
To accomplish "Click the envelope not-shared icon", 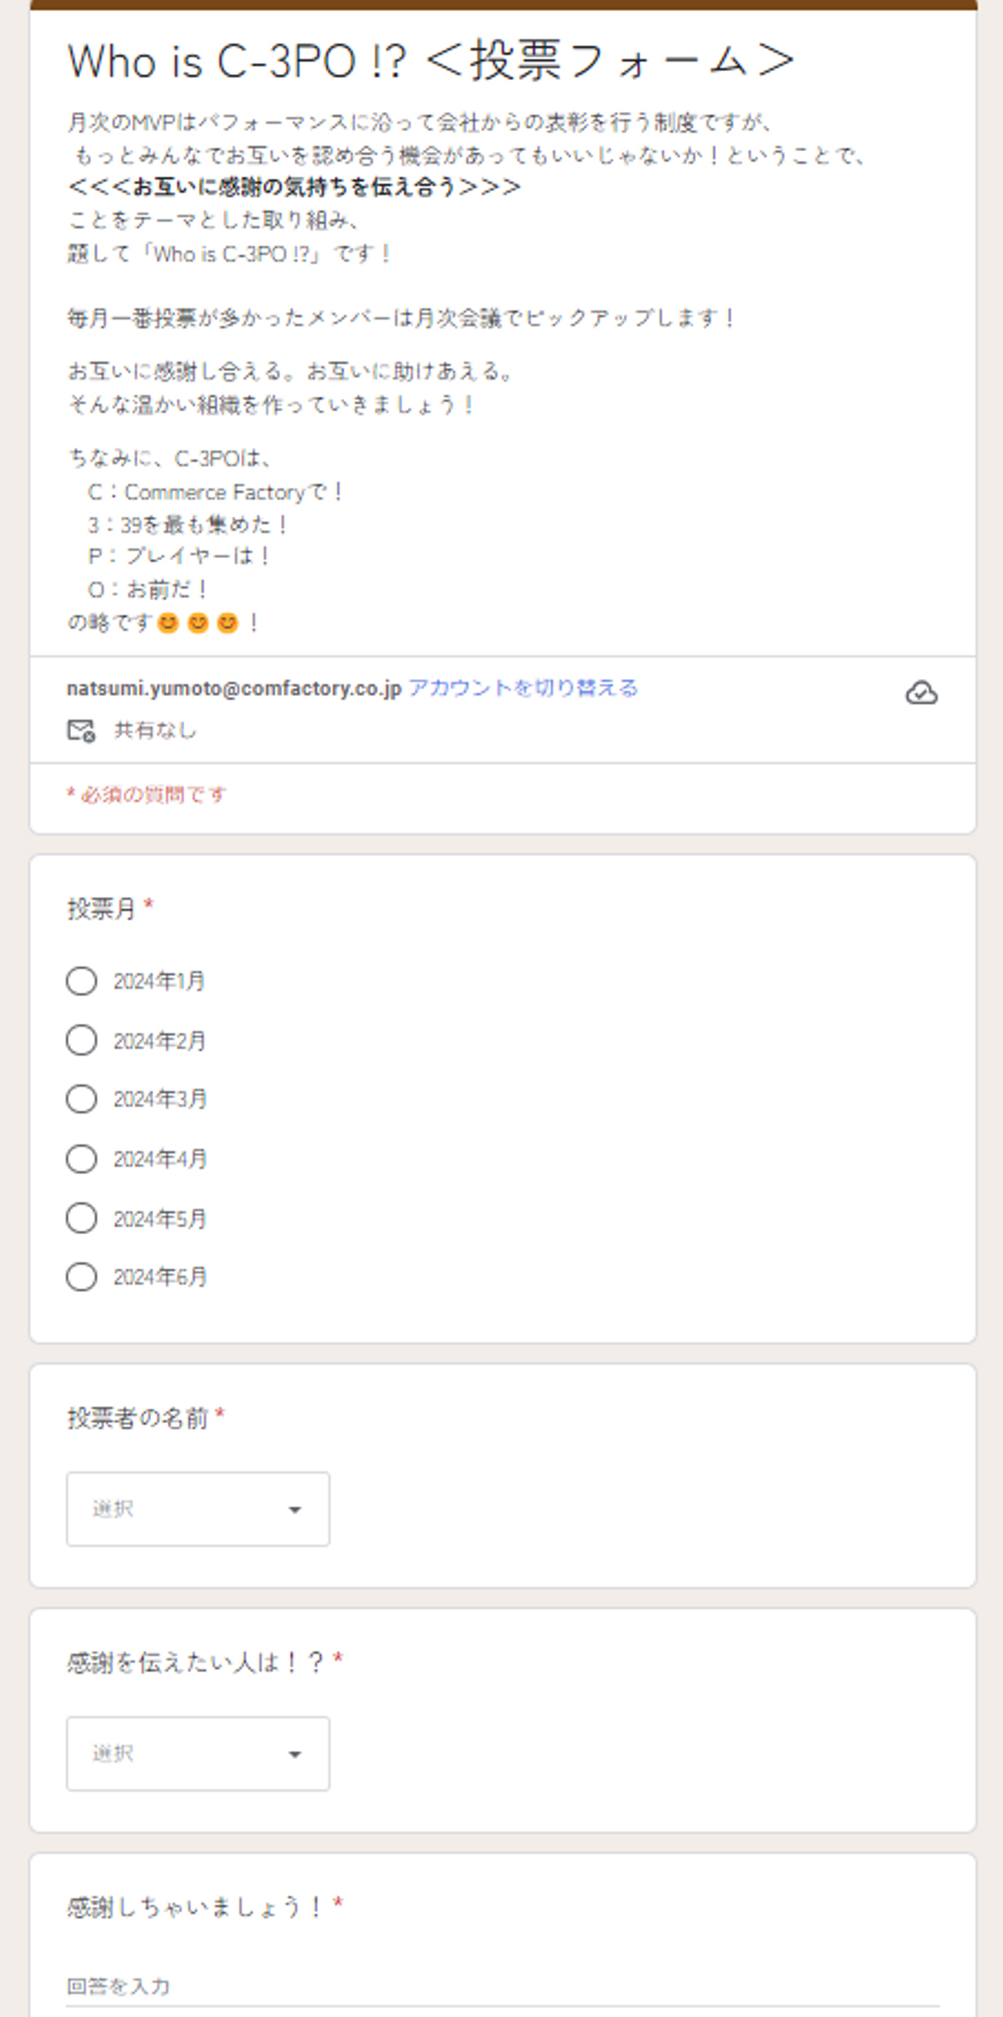I will tap(81, 731).
